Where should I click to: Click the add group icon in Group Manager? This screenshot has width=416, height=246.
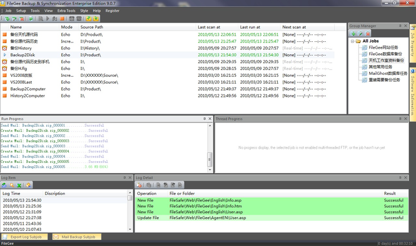(353, 33)
